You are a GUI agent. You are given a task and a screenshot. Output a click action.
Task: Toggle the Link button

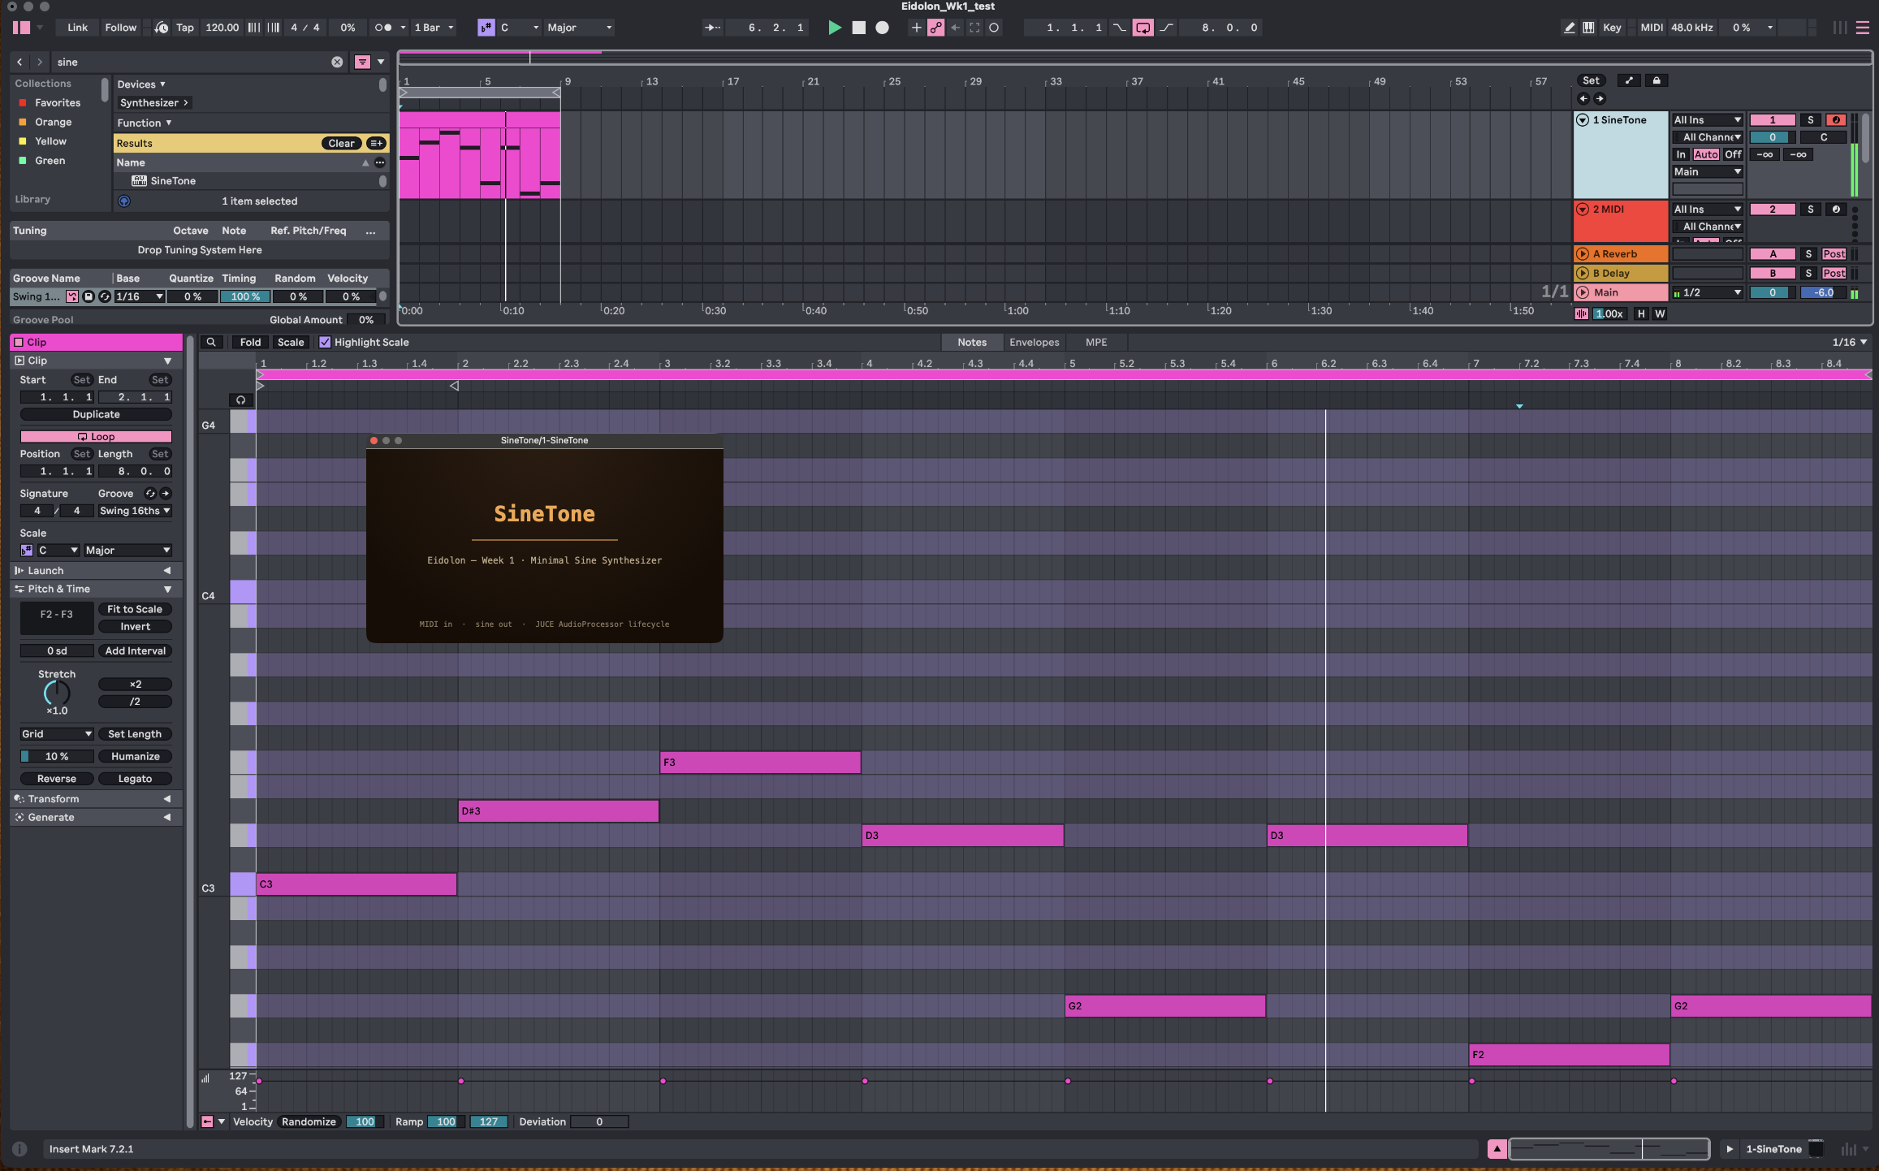click(77, 28)
